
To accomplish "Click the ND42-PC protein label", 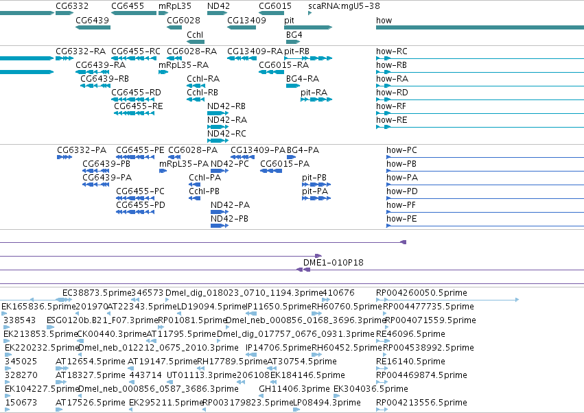I will (230, 164).
